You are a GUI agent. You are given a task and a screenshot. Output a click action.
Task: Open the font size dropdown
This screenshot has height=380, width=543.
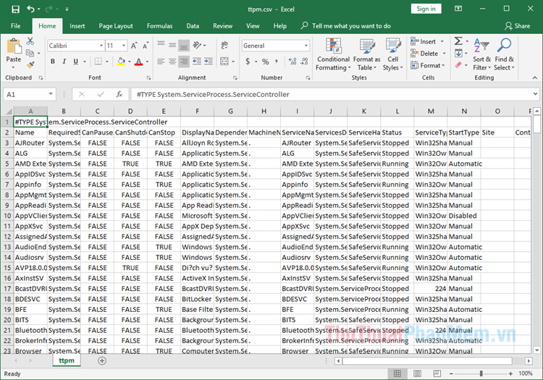coord(124,46)
